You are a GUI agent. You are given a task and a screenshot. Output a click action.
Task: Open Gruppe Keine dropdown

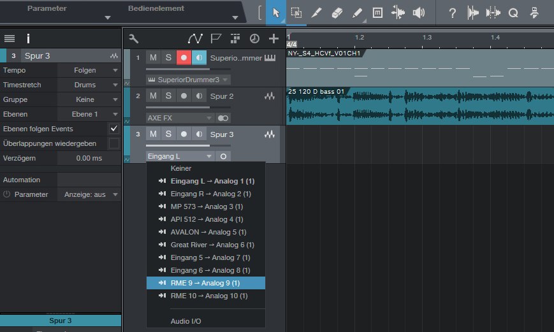89,99
